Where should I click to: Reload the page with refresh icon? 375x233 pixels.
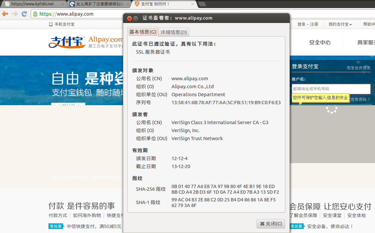(x=24, y=14)
